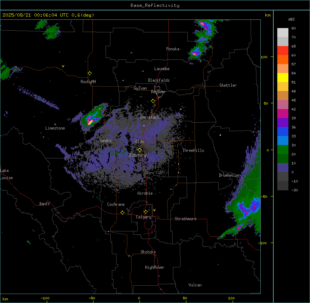Click the 80 value in the dBZ legend
The image size is (310, 303).
(293, 28)
